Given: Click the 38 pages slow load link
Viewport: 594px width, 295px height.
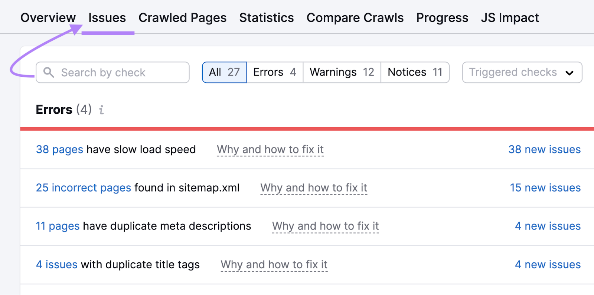Looking at the screenshot, I should [59, 149].
